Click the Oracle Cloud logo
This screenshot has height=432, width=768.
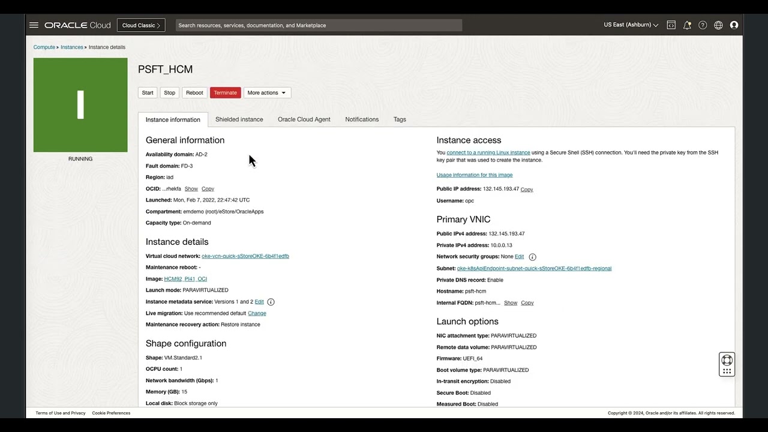[x=77, y=25]
